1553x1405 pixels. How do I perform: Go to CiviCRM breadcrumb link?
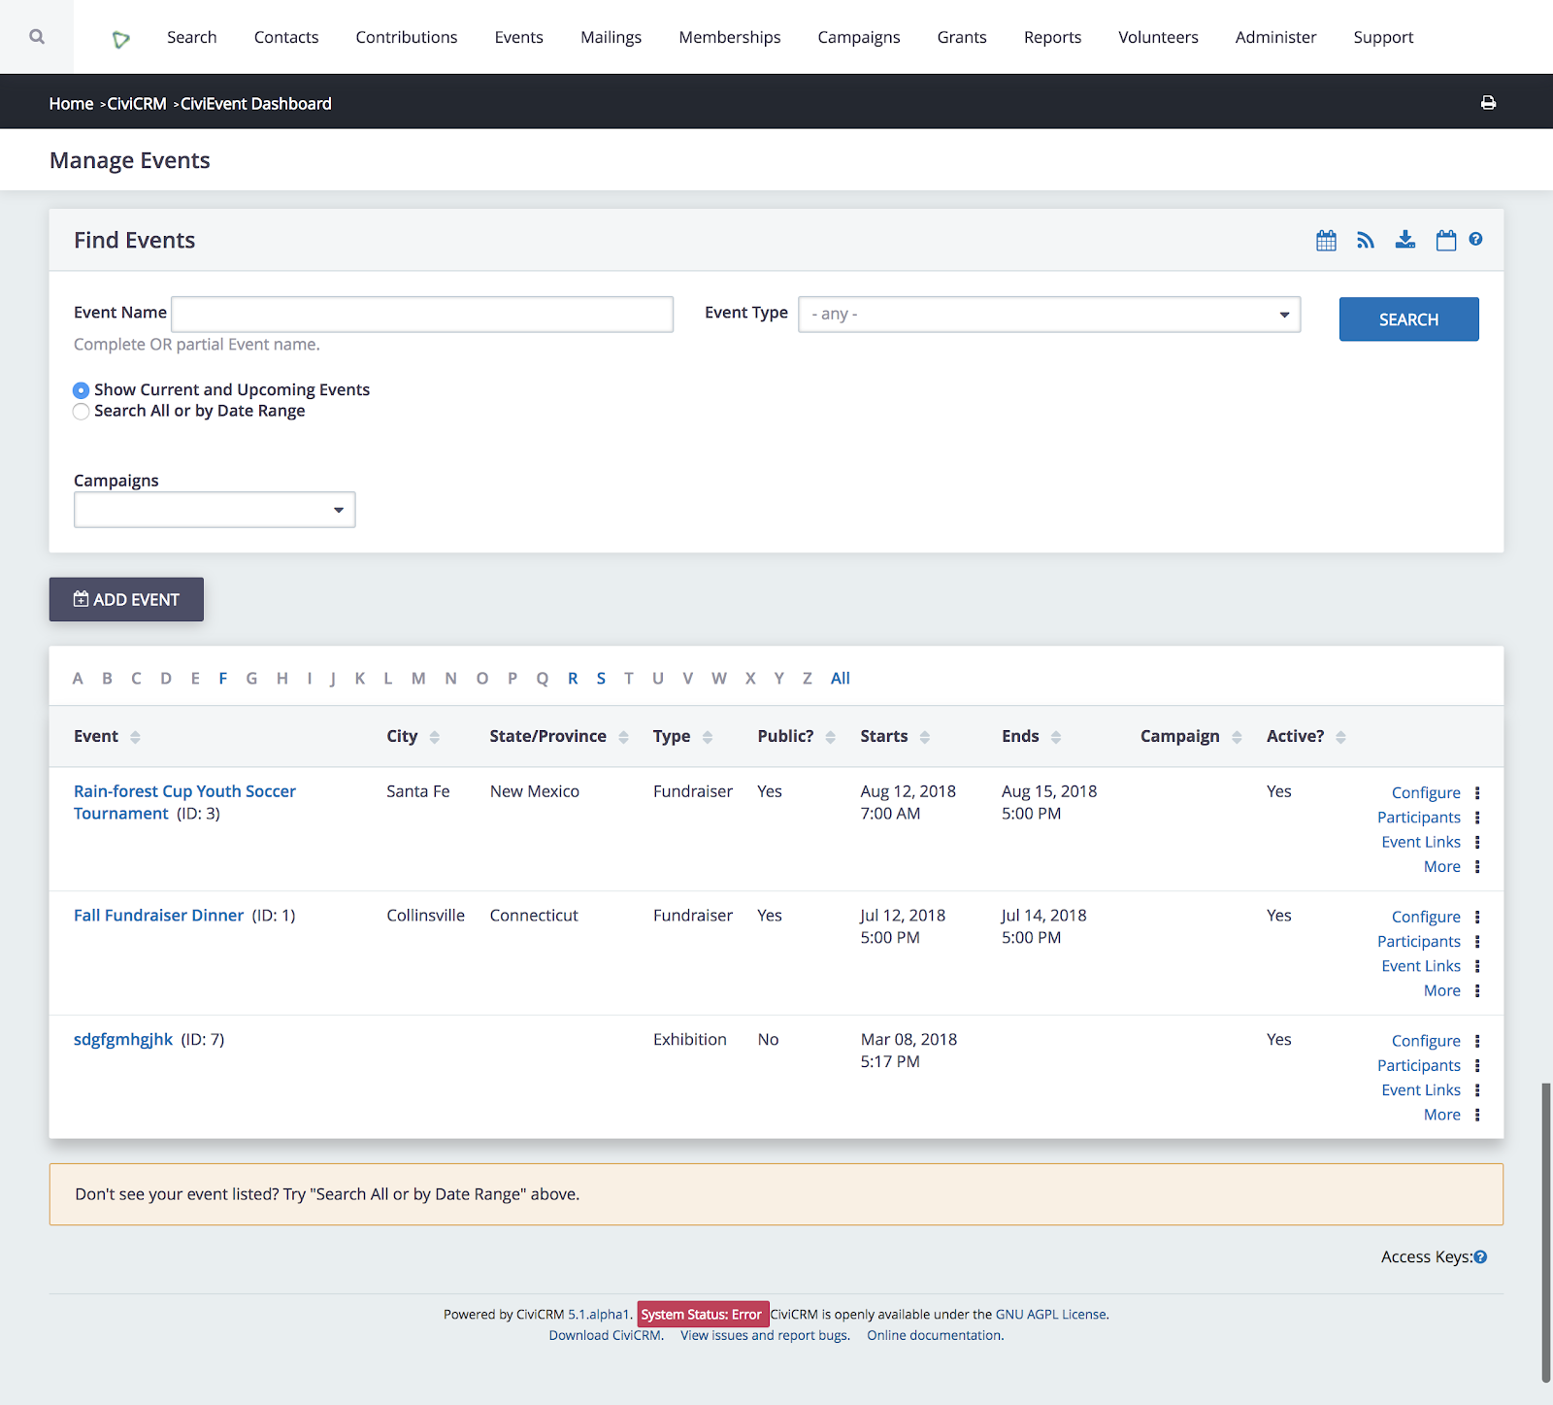(137, 104)
